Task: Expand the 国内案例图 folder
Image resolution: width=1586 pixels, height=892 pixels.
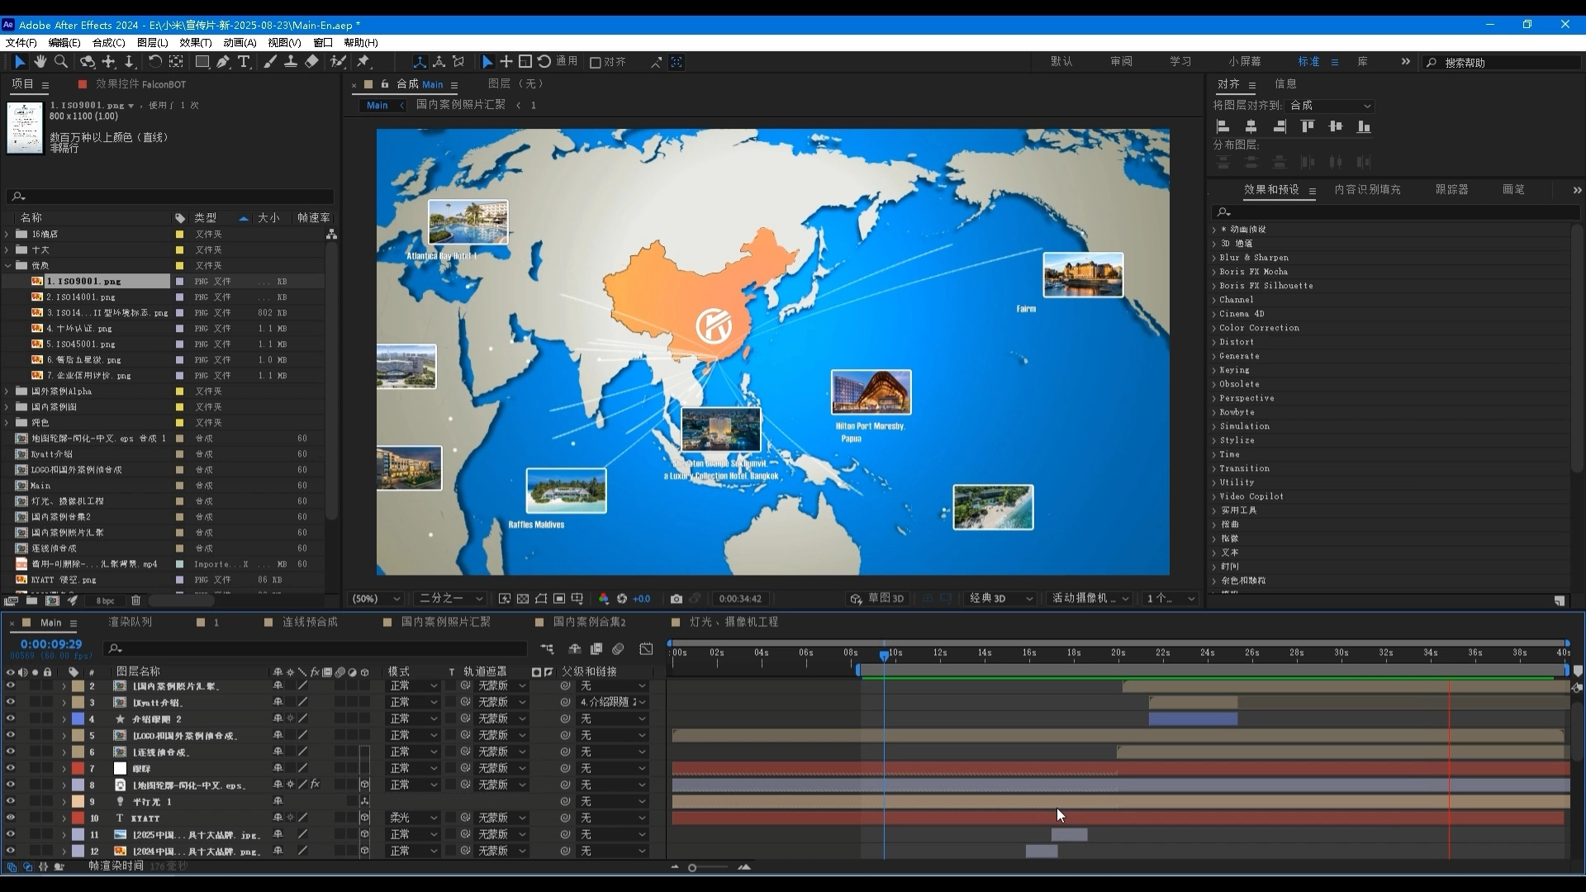Action: pyautogui.click(x=7, y=407)
